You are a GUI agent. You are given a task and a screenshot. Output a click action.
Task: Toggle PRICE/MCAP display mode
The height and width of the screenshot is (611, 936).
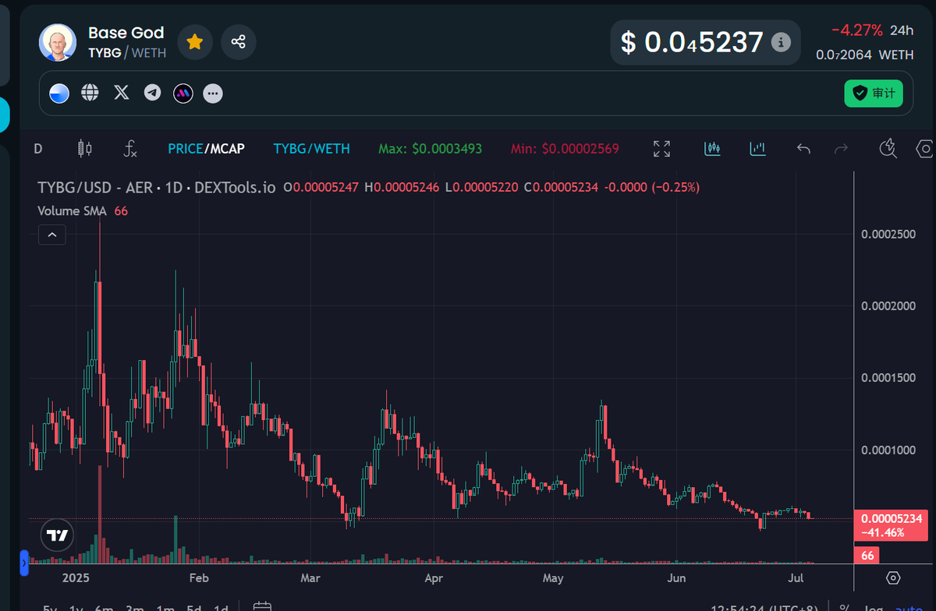coord(206,148)
